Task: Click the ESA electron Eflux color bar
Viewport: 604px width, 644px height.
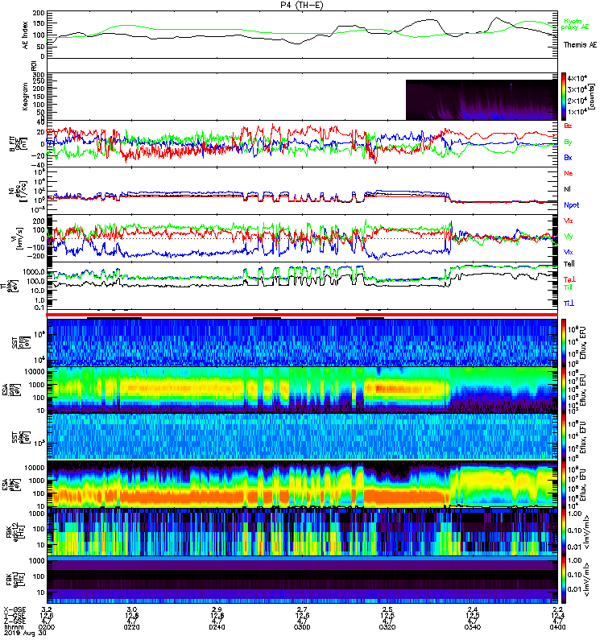Action: [564, 485]
